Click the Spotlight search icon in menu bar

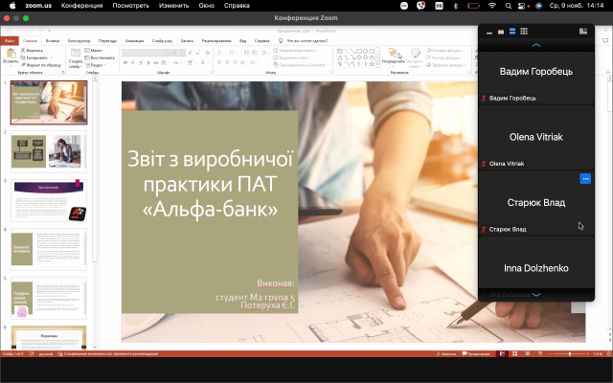(508, 6)
